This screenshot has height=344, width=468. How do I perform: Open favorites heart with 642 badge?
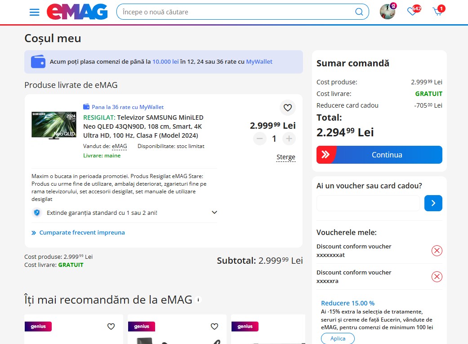(x=414, y=11)
